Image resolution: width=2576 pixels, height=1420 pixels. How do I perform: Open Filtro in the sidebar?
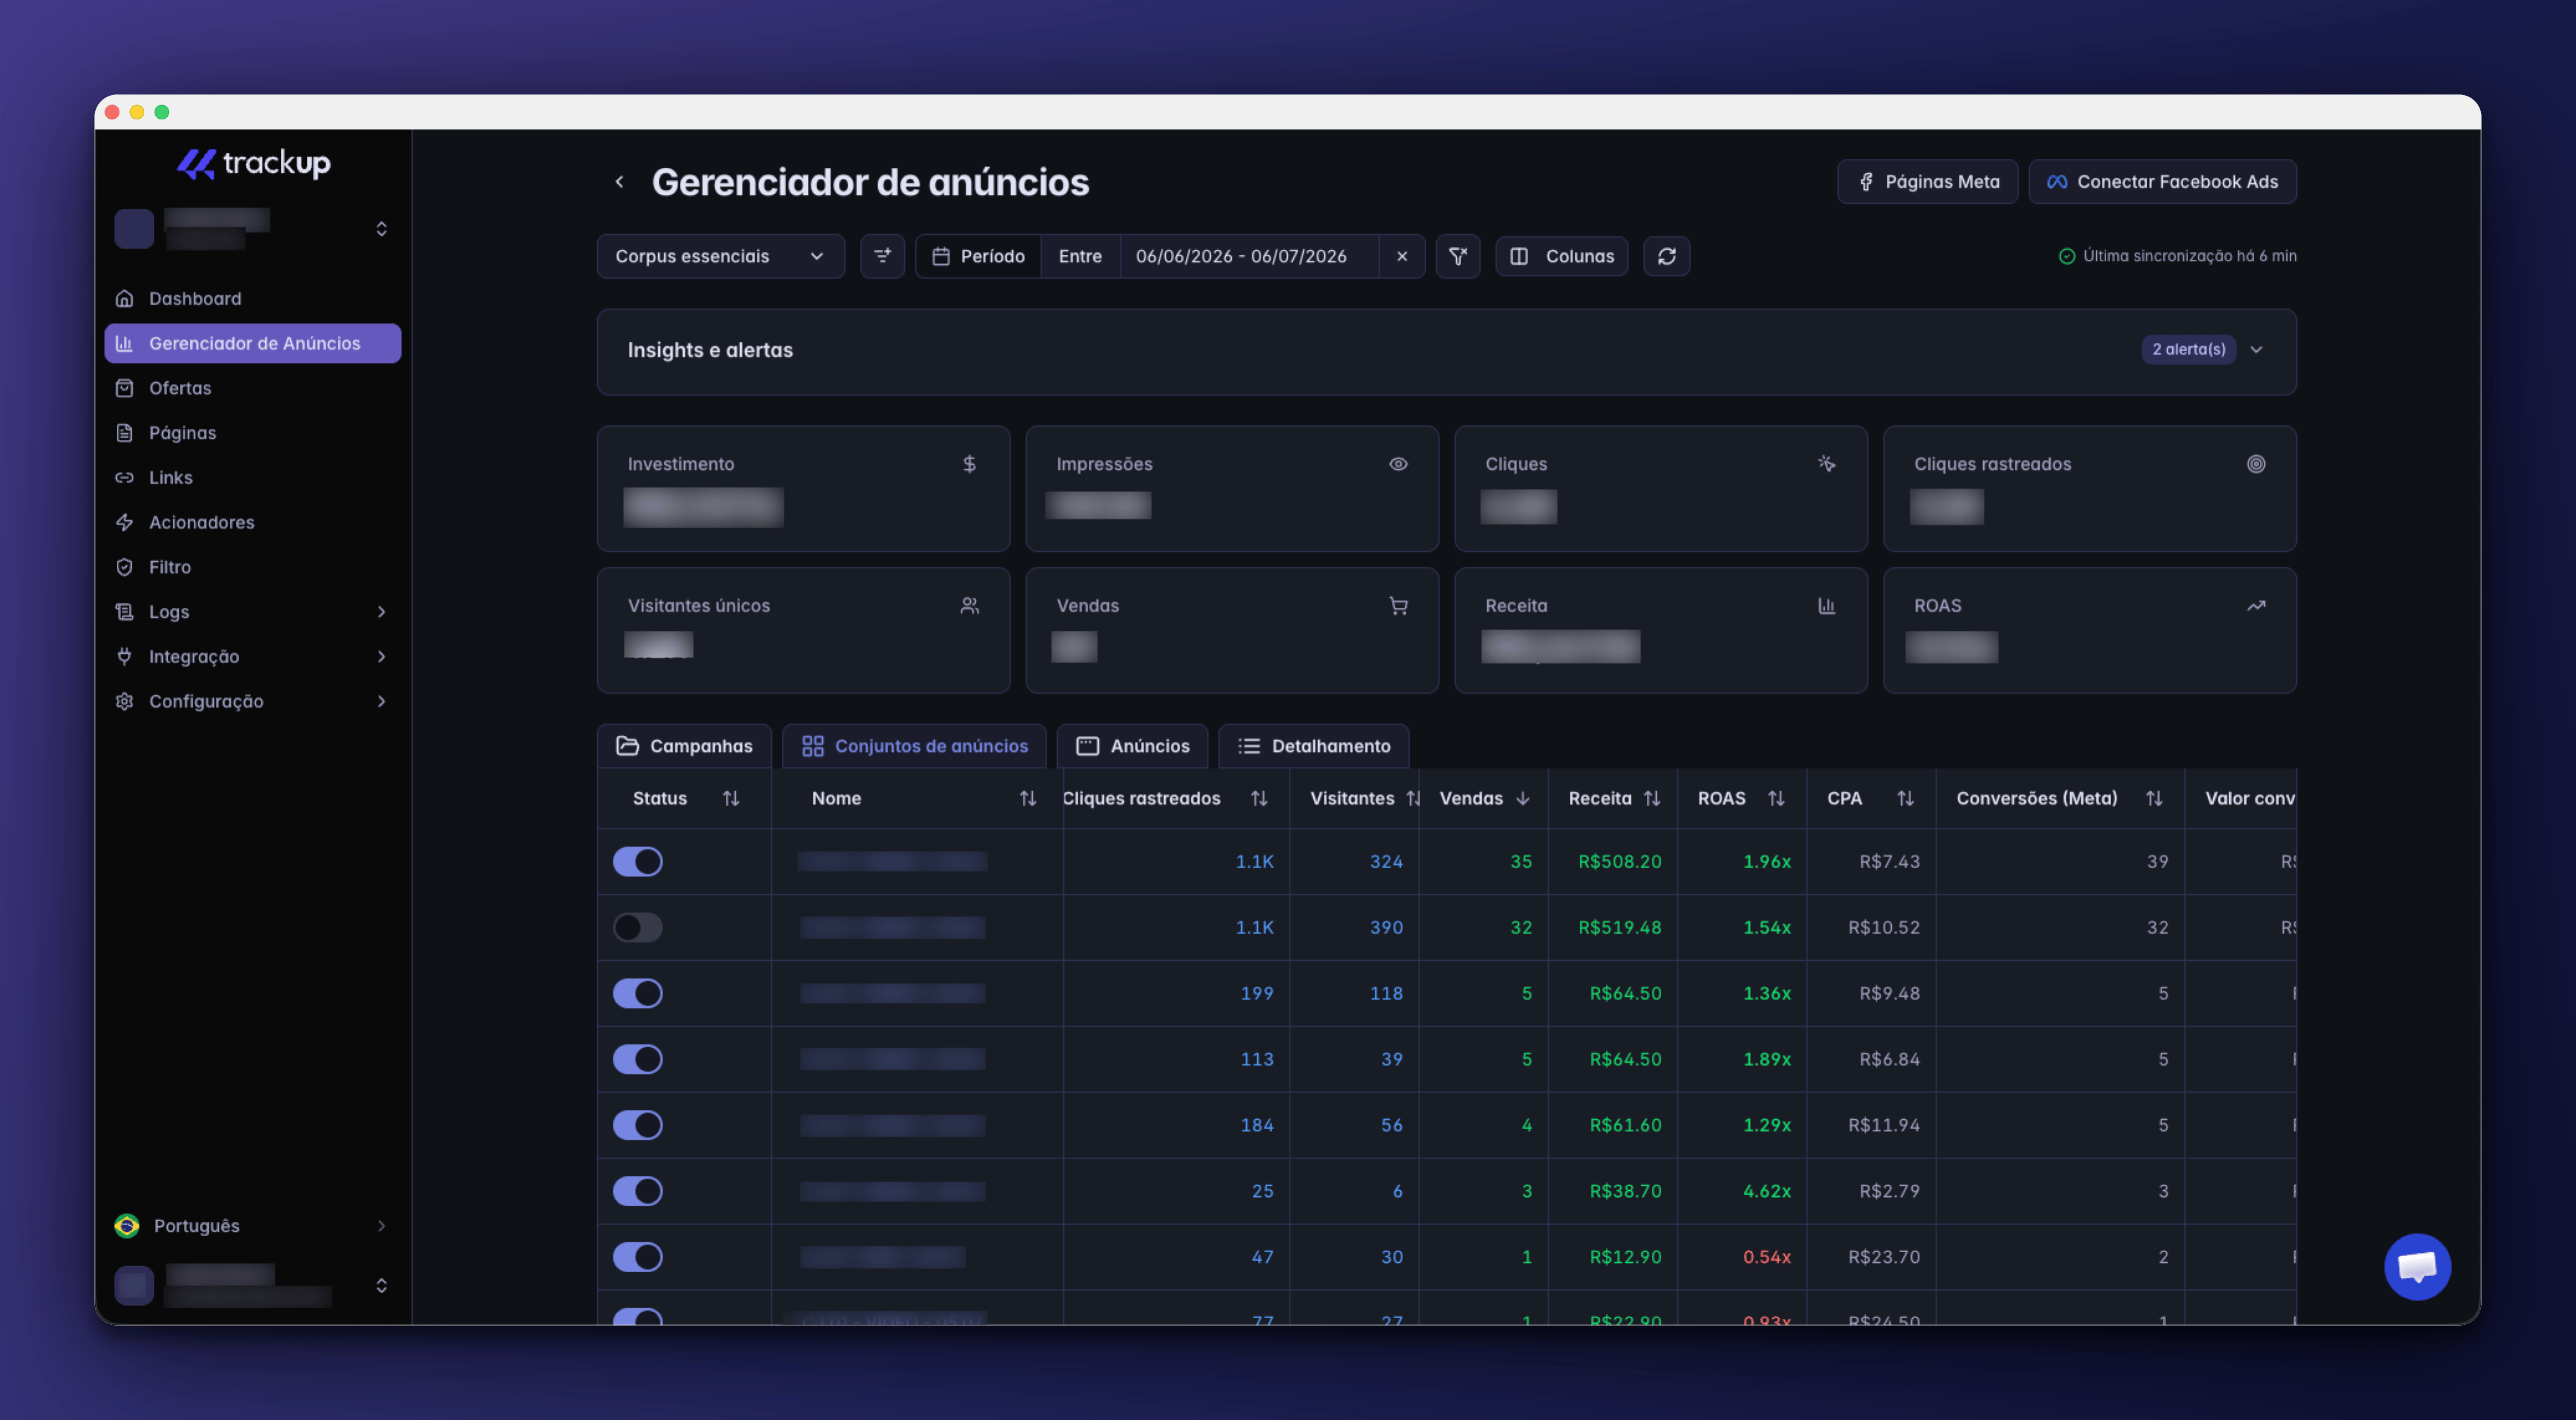(252, 567)
